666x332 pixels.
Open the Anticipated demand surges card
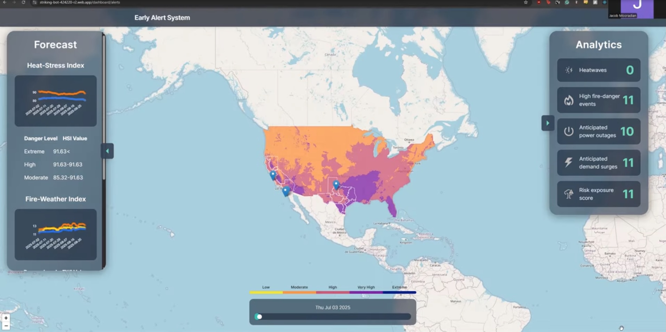click(x=599, y=163)
